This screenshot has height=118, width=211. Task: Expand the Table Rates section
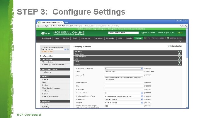(x=128, y=54)
